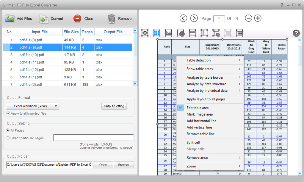The width and height of the screenshot is (304, 182).
Task: Toggle Apply to all imported files checkbox
Action: (x=8, y=113)
